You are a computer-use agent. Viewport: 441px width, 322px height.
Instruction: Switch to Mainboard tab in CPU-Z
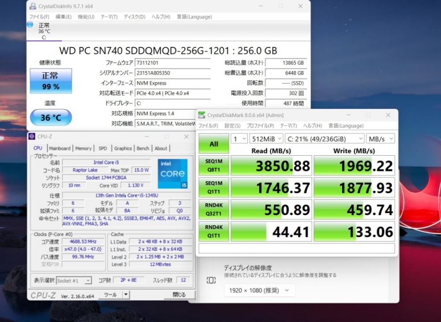click(60, 148)
